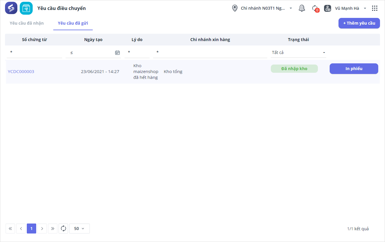Image resolution: width=385 pixels, height=242 pixels.
Task: Open the calendar date picker icon
Action: (x=117, y=53)
